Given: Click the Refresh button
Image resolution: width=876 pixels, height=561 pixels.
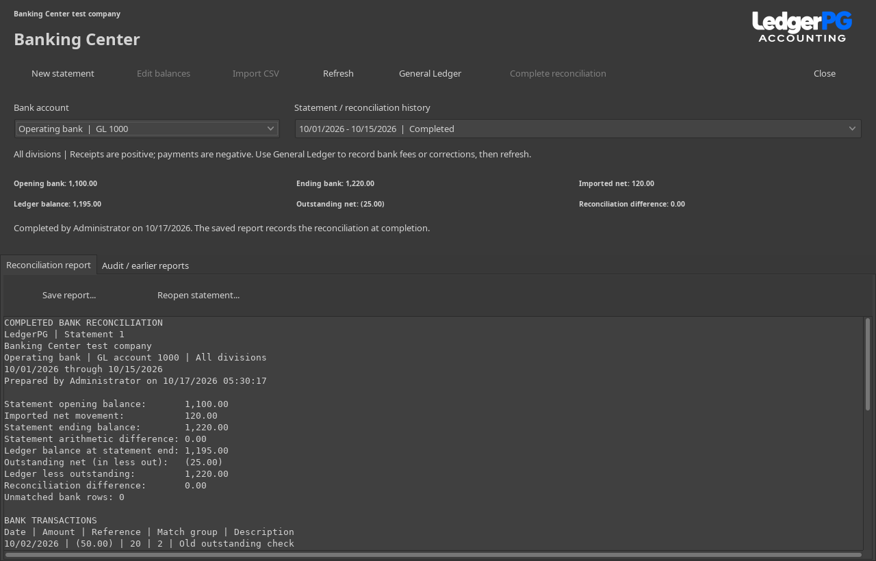Looking at the screenshot, I should pos(338,73).
